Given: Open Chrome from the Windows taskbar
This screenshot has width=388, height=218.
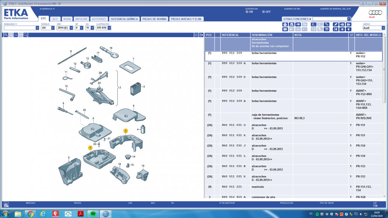Looking at the screenshot, I should pos(30,214).
